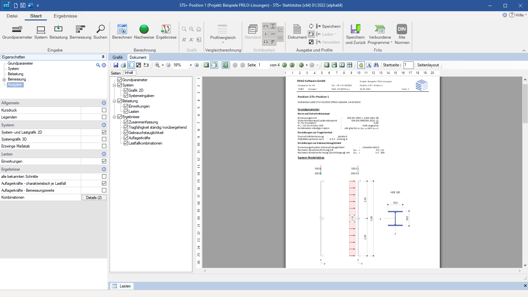Viewport: 528px width, 297px height.
Task: Enable the Systemgrafik 3D checkbox
Action: tap(104, 139)
